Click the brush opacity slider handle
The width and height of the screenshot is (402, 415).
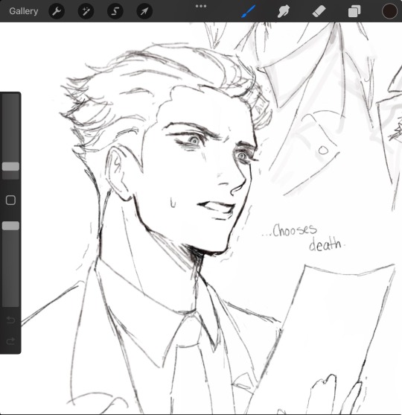(x=10, y=226)
